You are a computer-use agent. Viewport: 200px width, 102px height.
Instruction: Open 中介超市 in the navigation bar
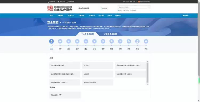[101, 15]
